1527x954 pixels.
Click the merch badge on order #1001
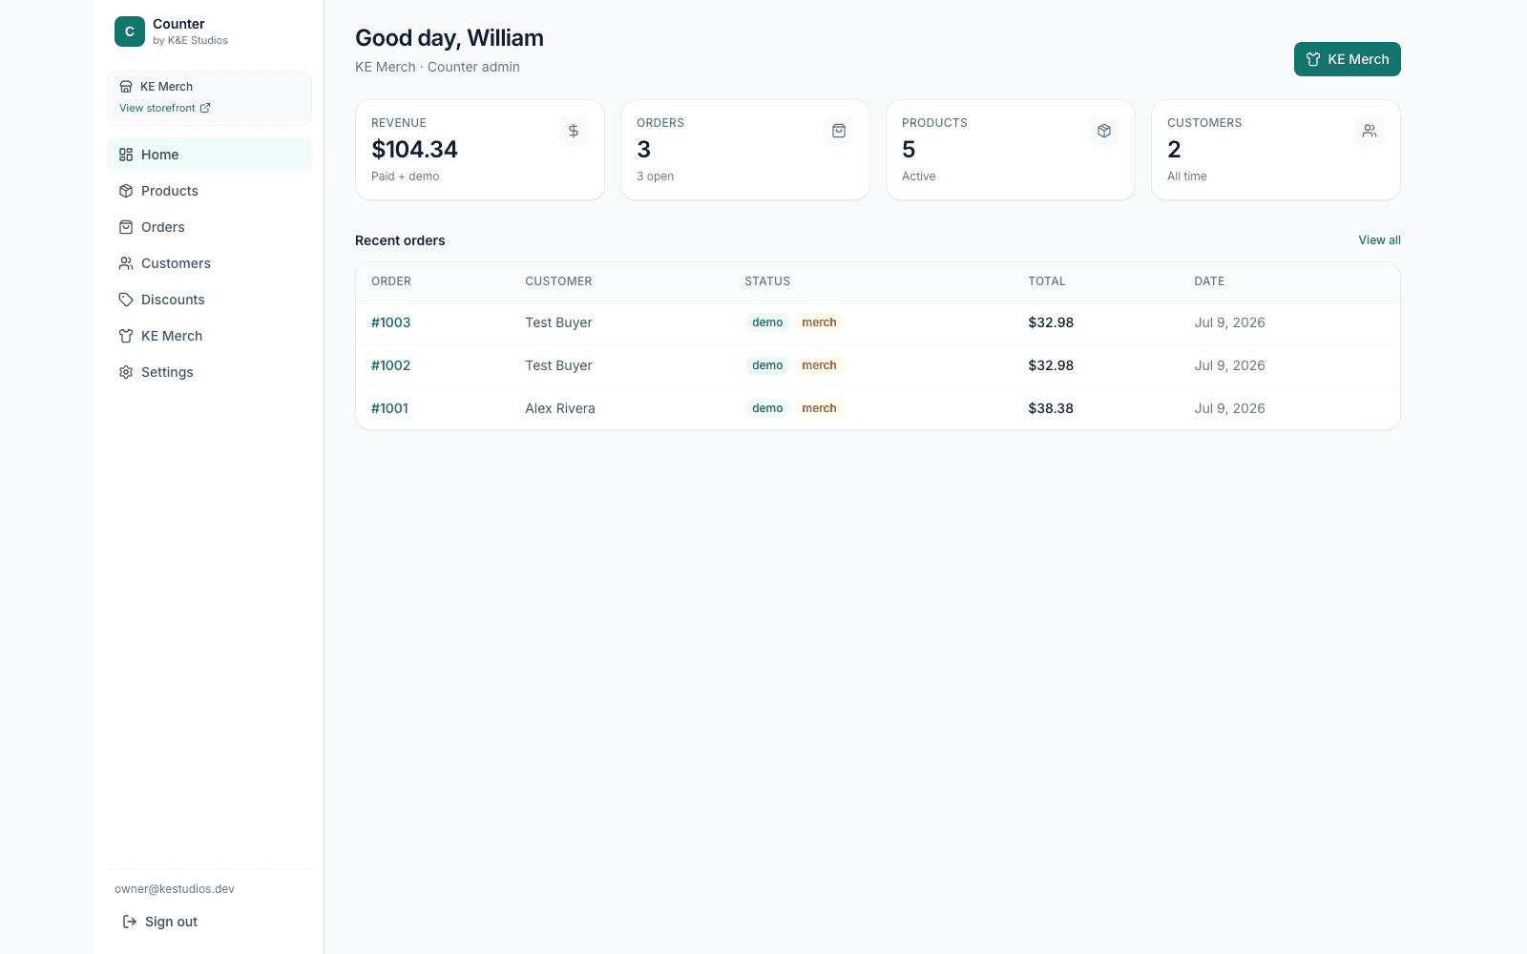(x=819, y=408)
